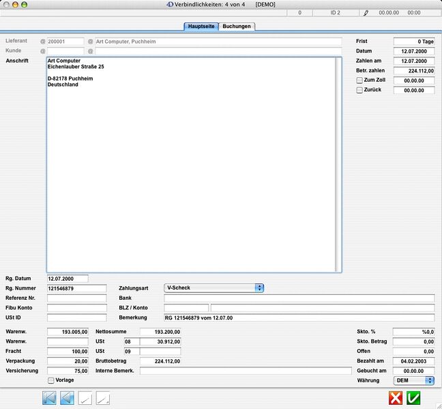Image resolution: width=442 pixels, height=409 pixels.
Task: Click the @ lookup icon beside Lieferant
Action: click(43, 42)
